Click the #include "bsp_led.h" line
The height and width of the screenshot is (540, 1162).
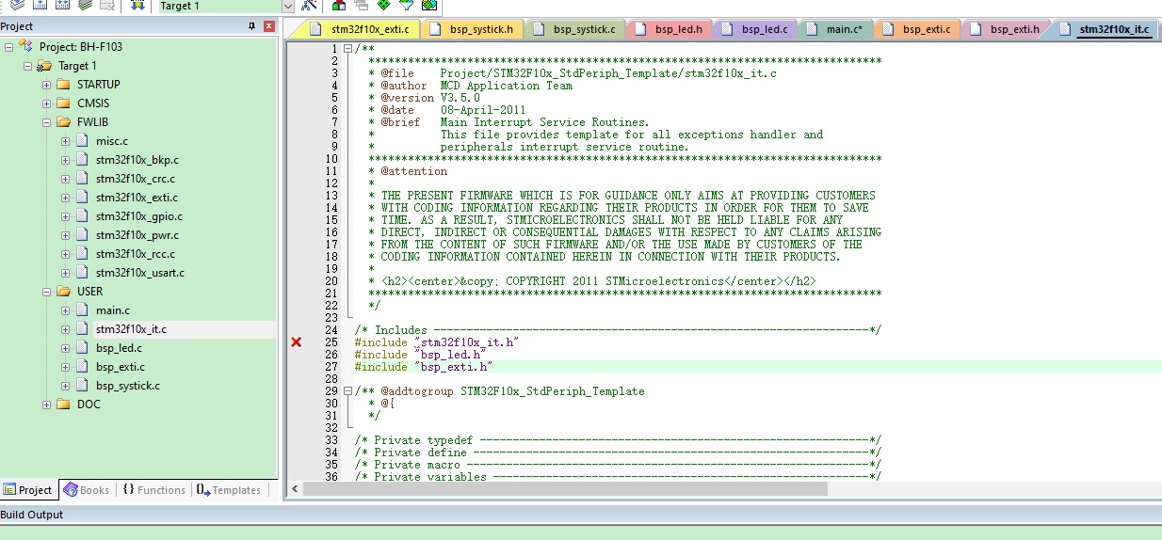click(x=420, y=355)
